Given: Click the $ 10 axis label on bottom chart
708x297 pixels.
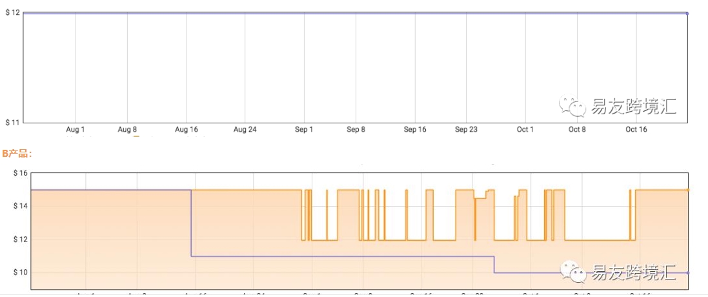Looking at the screenshot, I should click(19, 272).
